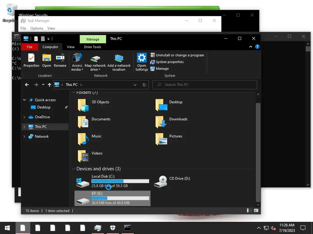Click Local Disk (C:) usage bar

120,181
